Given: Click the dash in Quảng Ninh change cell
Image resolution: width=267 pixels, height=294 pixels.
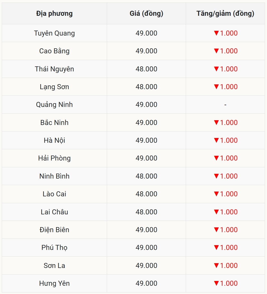Looking at the screenshot, I should click(225, 105).
